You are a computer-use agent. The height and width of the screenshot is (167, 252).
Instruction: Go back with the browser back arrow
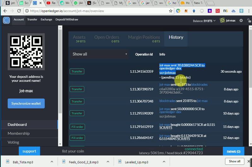click(x=5, y=11)
